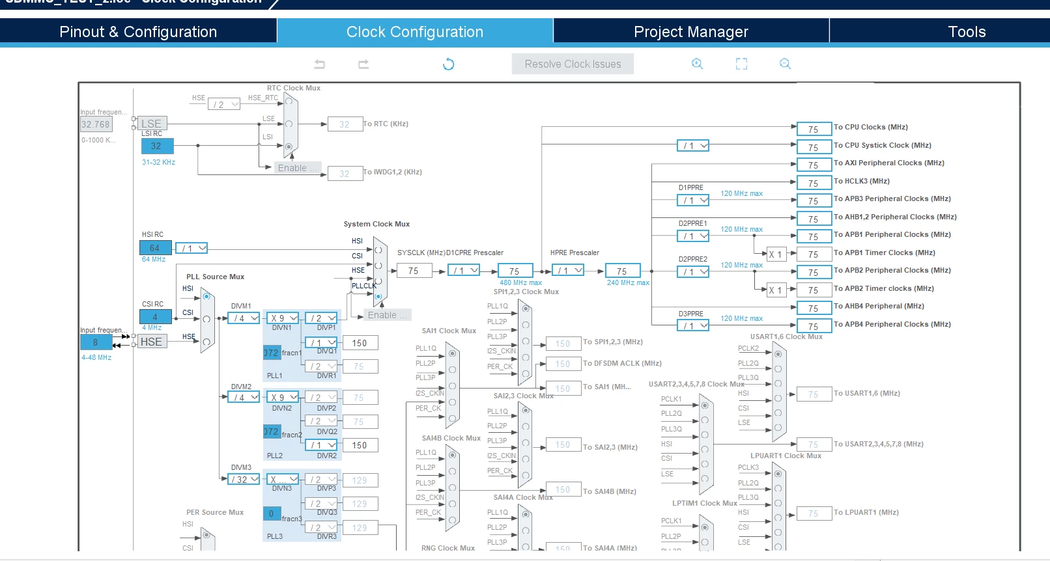Select HSE in PLL Source Mux

206,342
